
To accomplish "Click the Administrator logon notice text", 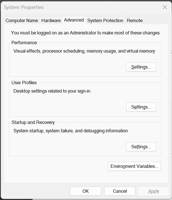I will [x=86, y=33].
